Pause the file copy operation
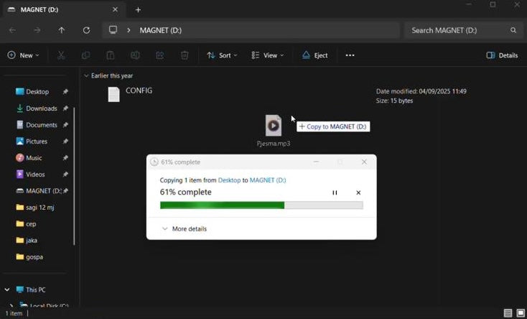 point(335,193)
